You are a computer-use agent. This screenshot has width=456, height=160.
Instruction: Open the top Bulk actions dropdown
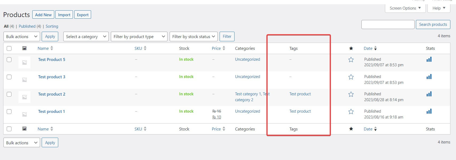coord(22,36)
